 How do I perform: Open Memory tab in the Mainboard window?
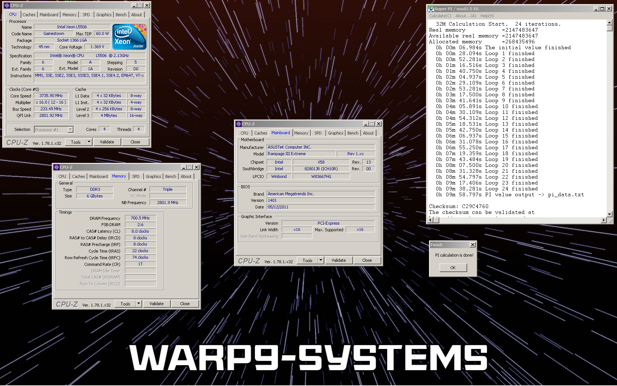tap(301, 133)
